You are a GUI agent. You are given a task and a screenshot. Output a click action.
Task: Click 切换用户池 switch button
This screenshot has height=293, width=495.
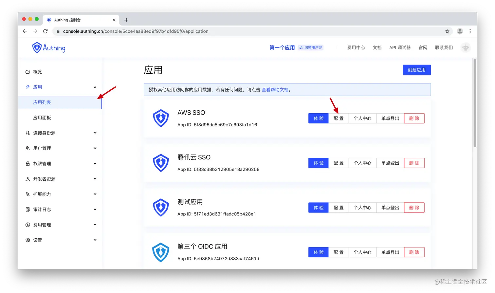coord(311,47)
